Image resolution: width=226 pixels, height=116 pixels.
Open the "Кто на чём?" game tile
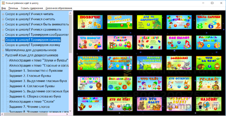click(120, 104)
